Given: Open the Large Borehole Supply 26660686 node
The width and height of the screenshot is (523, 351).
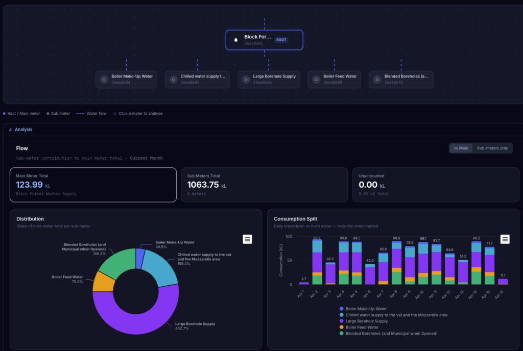Looking at the screenshot, I should [x=269, y=80].
